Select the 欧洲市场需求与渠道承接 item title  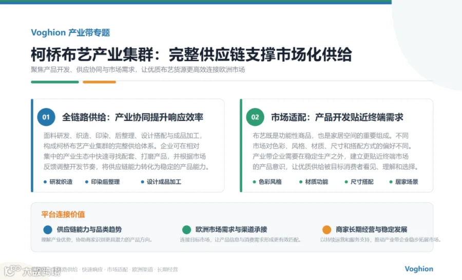click(232, 229)
